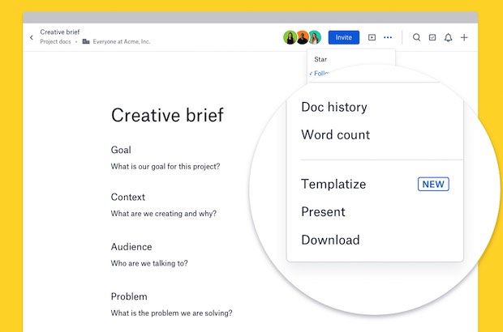
Task: Click the blue Invite button
Action: tap(343, 37)
